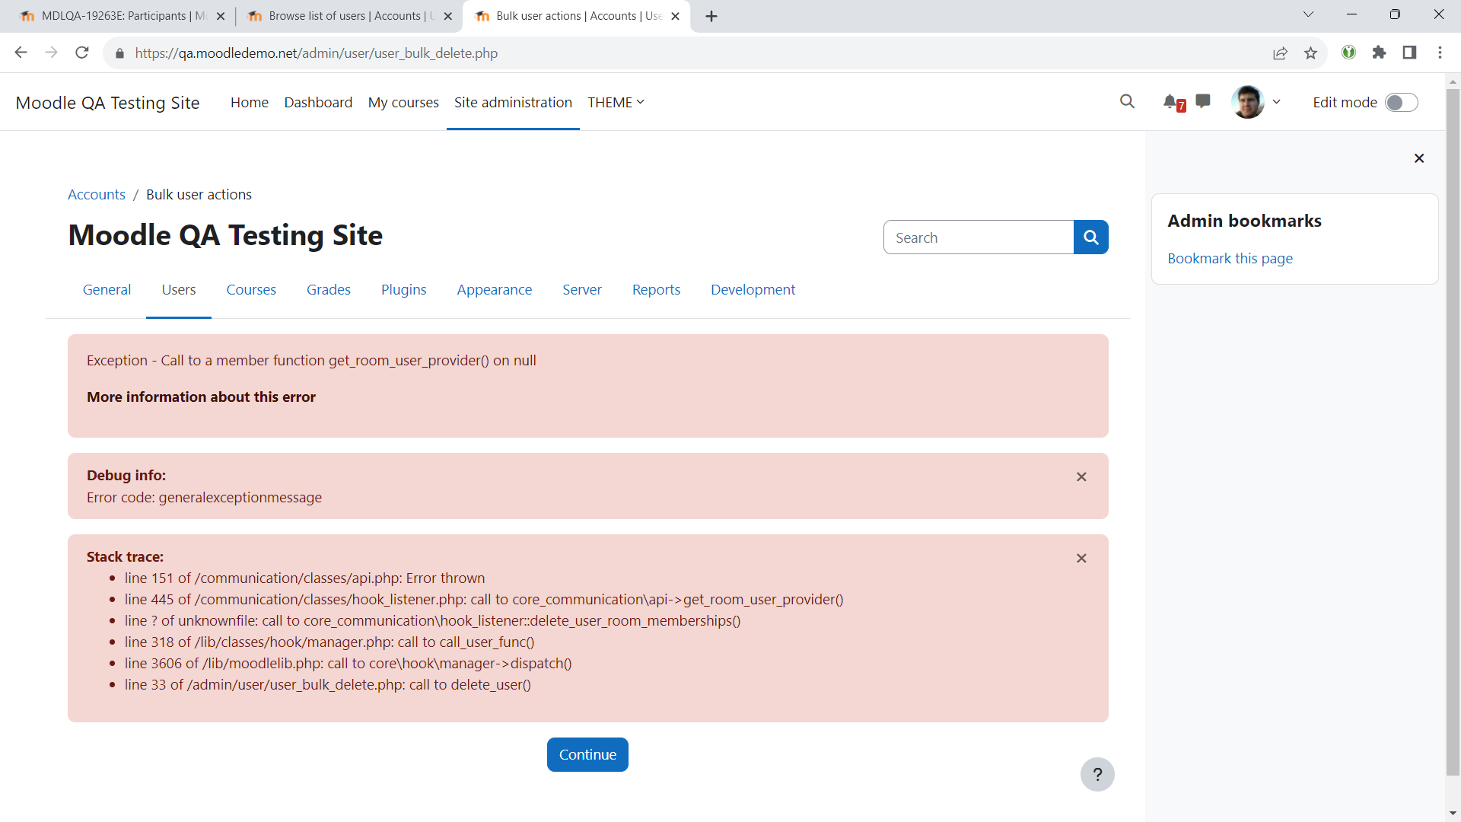The image size is (1461, 822).
Task: Click the admin Search input field
Action: point(979,237)
